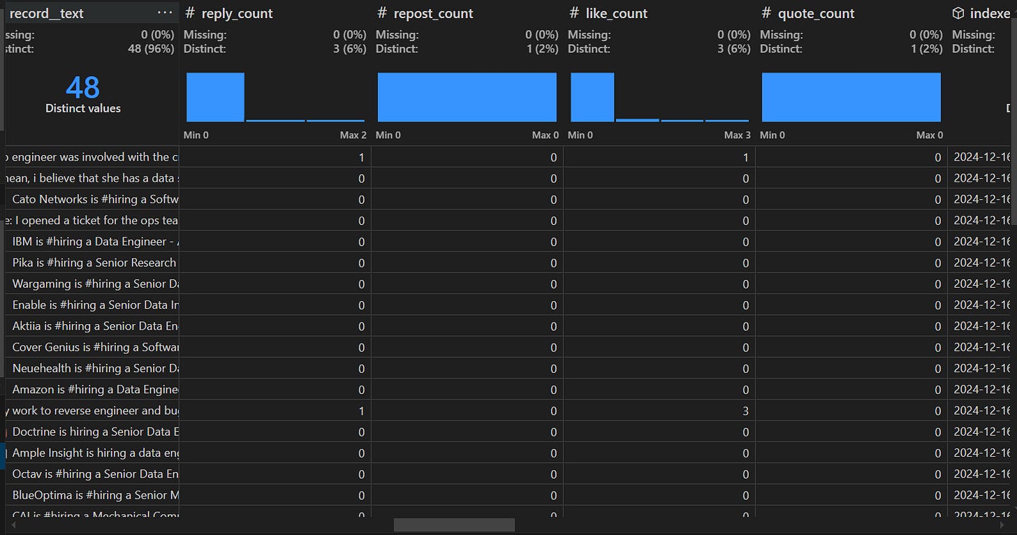Click the numeric type icon beside like_count

[573, 13]
